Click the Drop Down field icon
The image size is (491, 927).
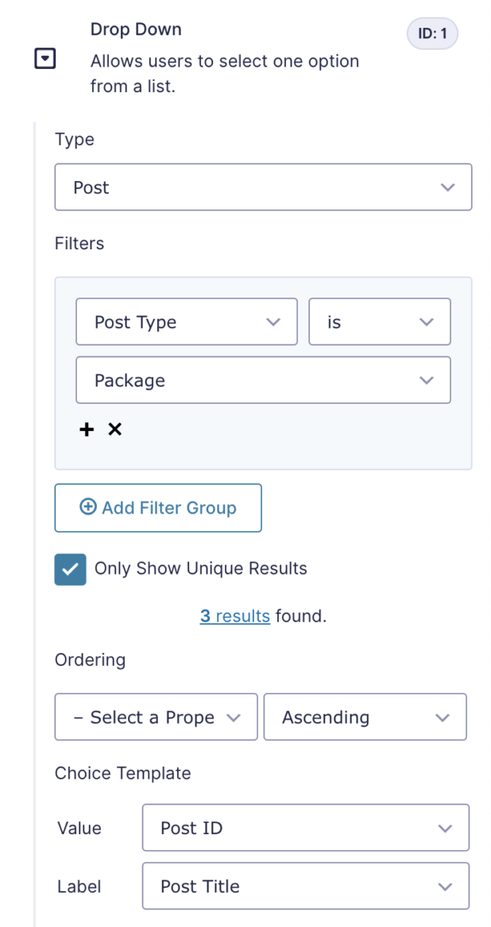[45, 58]
